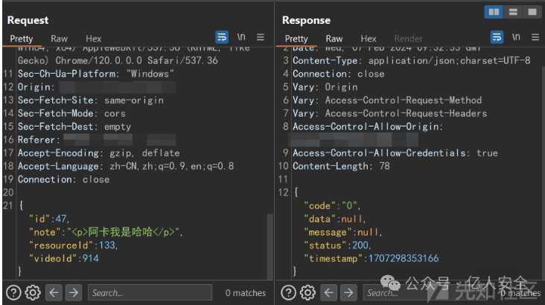
Task: Enable word wrap icon in Response panel
Action: point(497,37)
